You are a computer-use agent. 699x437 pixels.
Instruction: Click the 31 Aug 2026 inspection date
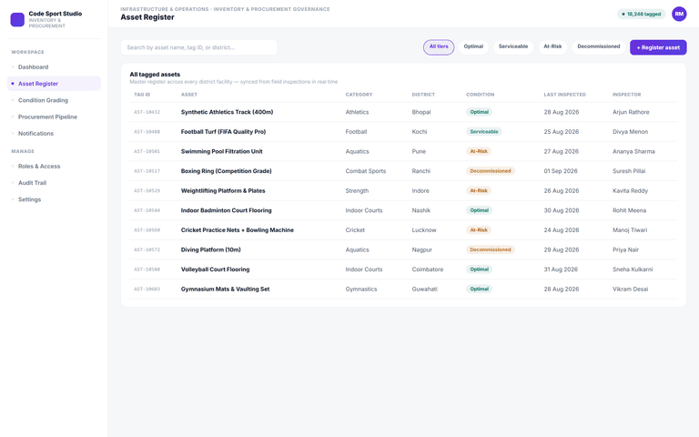pyautogui.click(x=561, y=269)
